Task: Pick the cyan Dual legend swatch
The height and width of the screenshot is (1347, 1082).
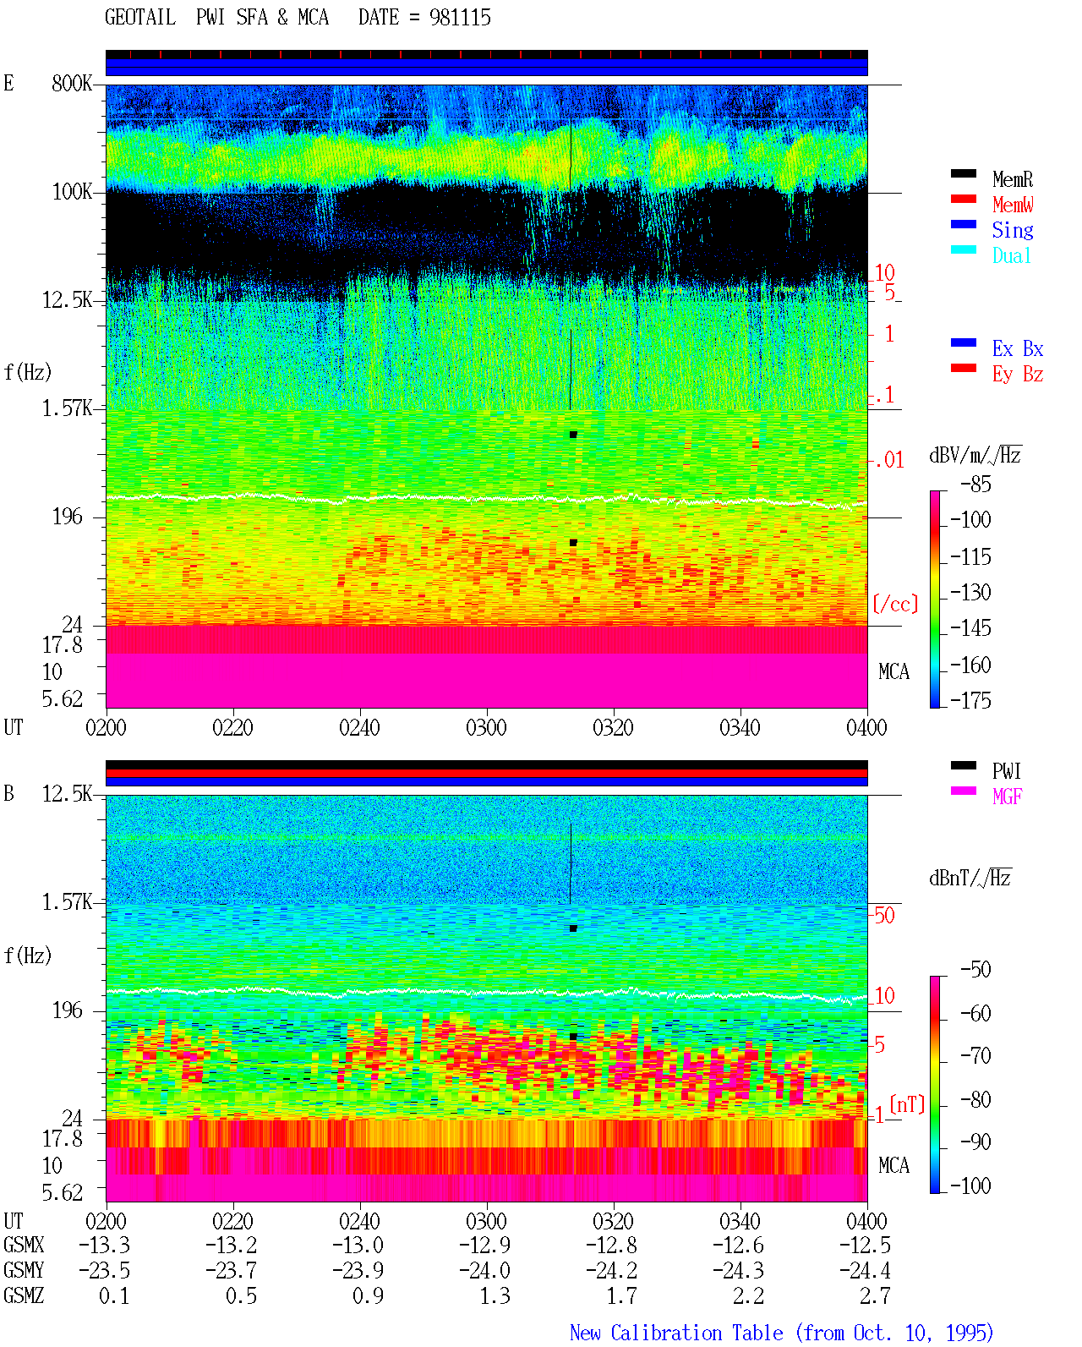Action: click(964, 249)
